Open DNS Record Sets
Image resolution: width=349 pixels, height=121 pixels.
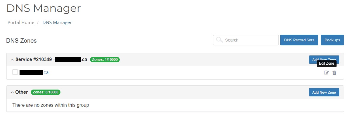point(299,40)
